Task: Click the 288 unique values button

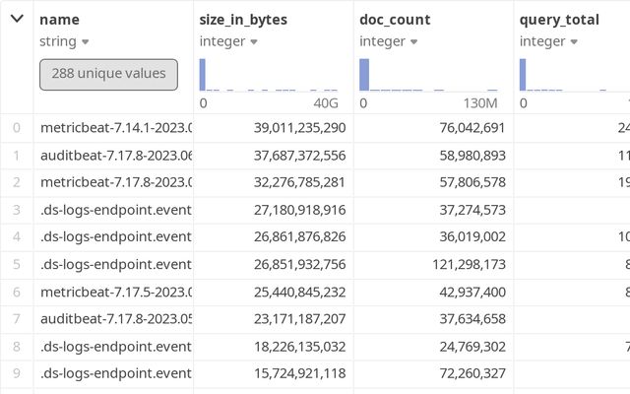Action: [108, 74]
